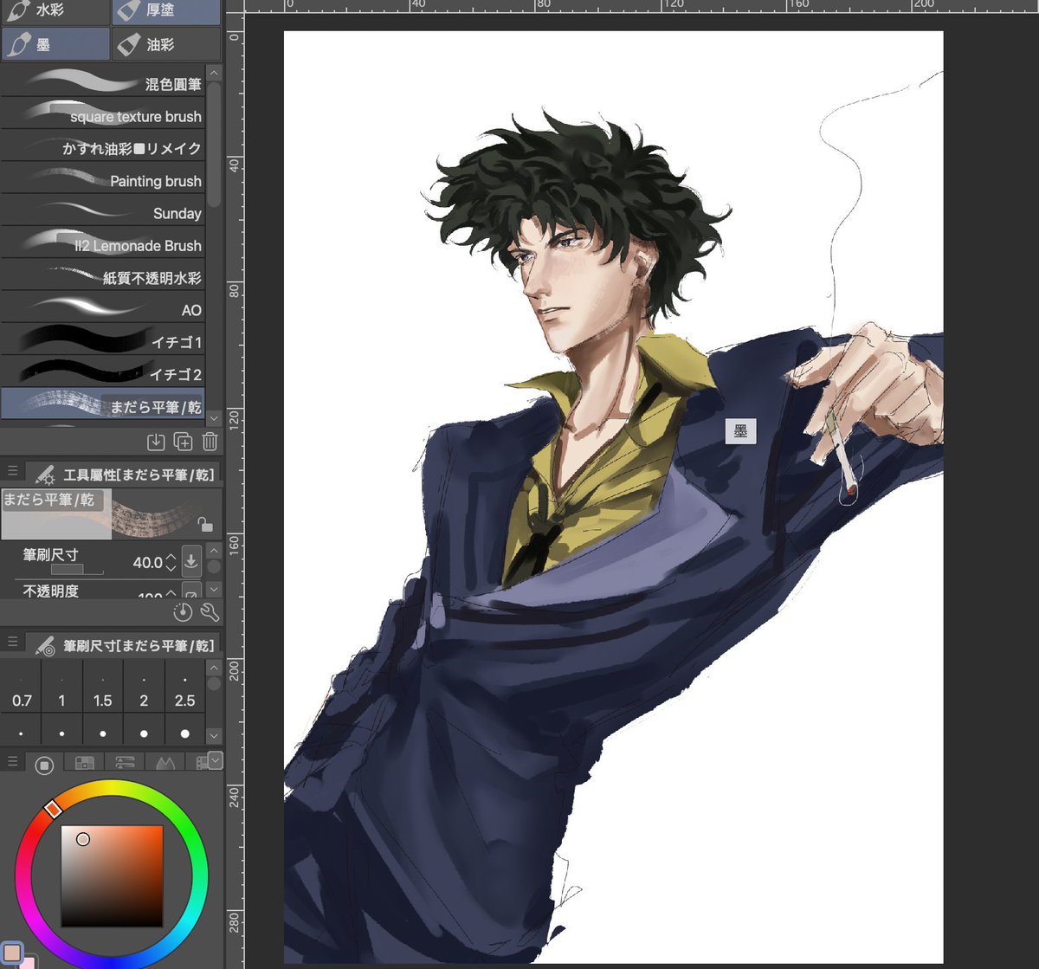Click brush size panel scroll-up arrow
1039x969 pixels.
click(x=214, y=666)
